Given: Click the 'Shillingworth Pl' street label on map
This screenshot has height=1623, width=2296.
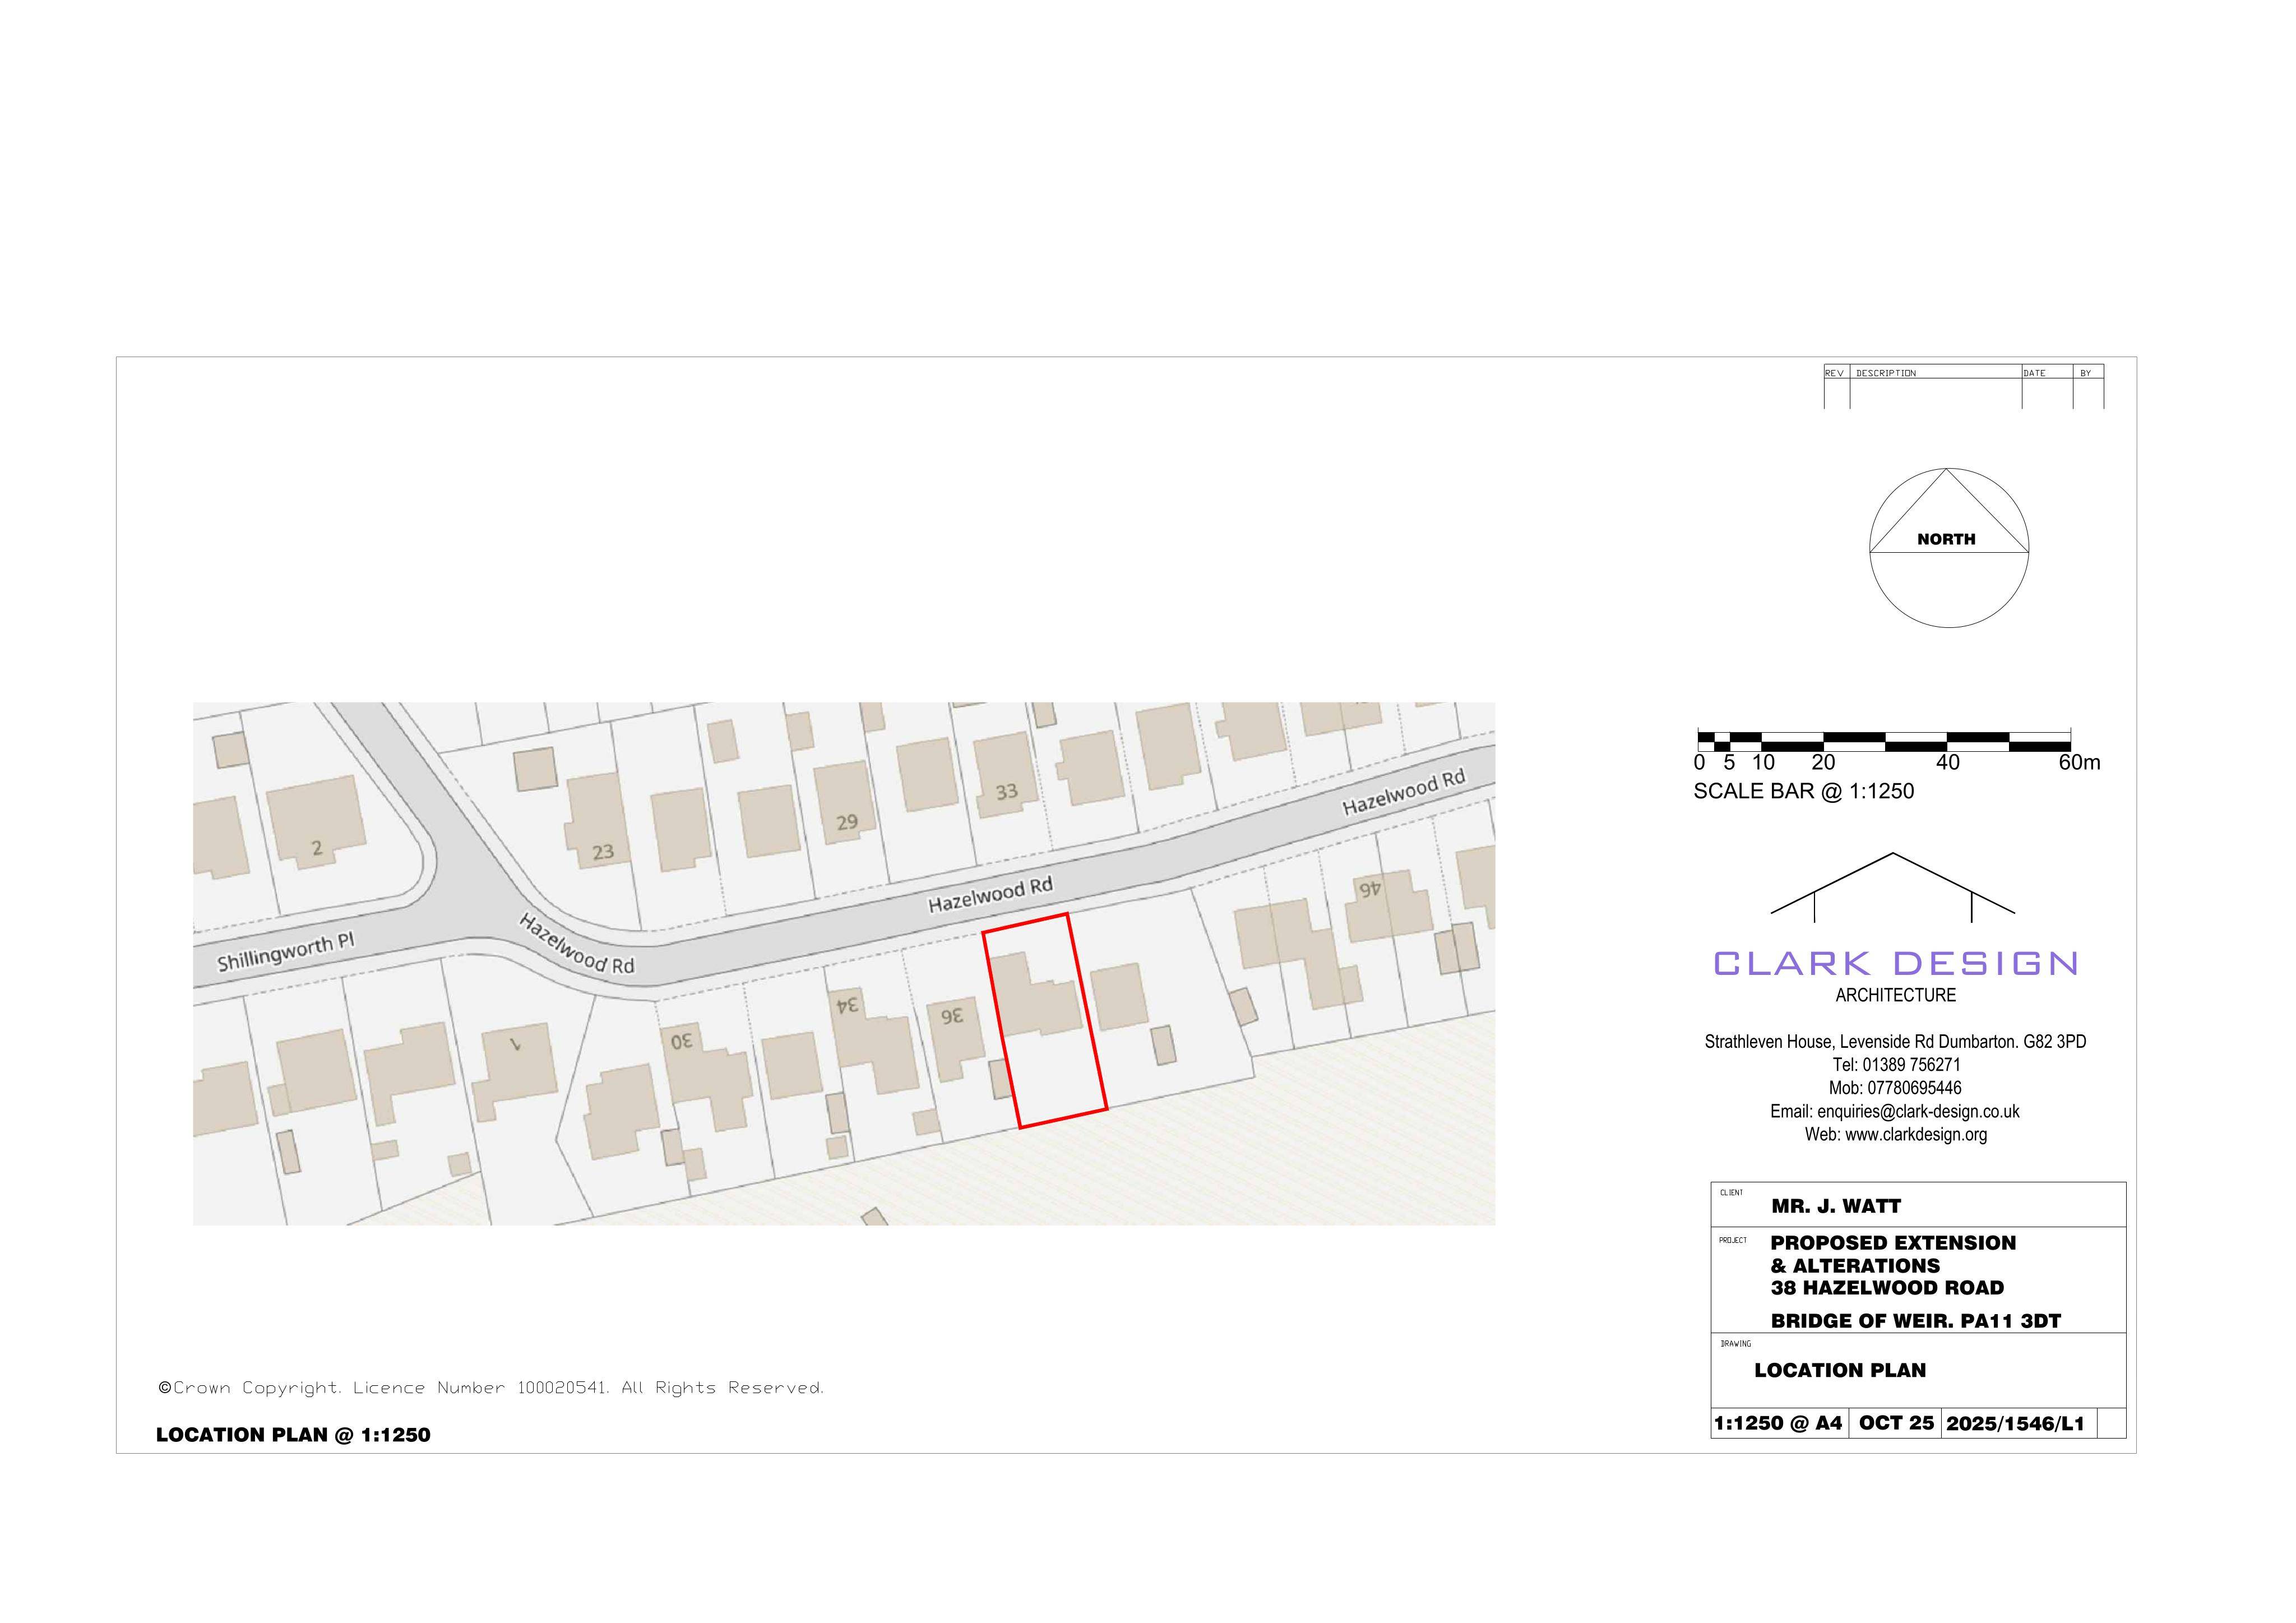Looking at the screenshot, I should 286,952.
